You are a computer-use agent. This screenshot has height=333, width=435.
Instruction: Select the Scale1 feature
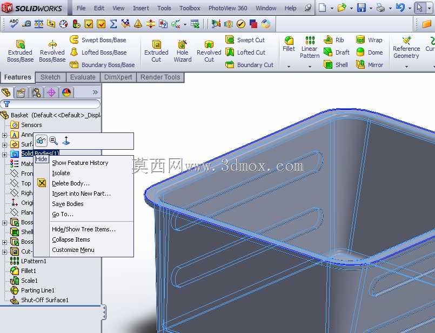[x=24, y=281]
